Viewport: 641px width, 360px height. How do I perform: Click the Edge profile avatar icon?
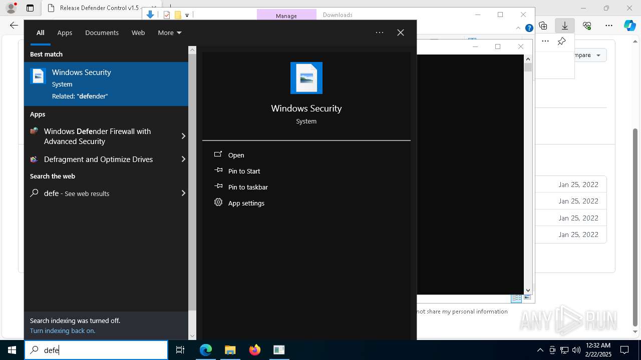point(11,8)
